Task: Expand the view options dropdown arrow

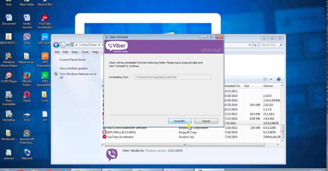Action: [271, 79]
